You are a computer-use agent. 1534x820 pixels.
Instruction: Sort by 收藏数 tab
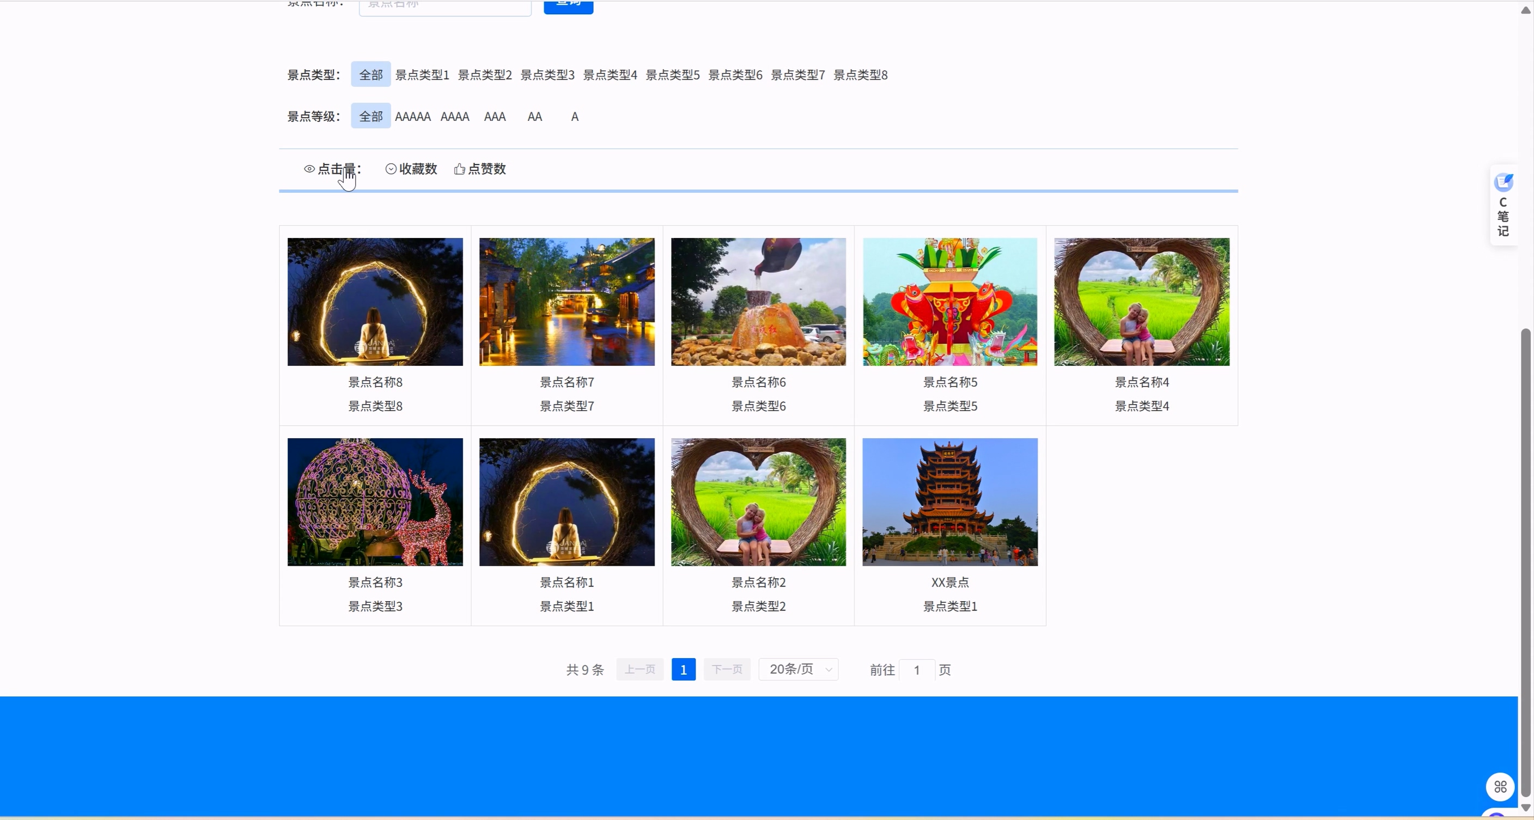[x=417, y=169]
